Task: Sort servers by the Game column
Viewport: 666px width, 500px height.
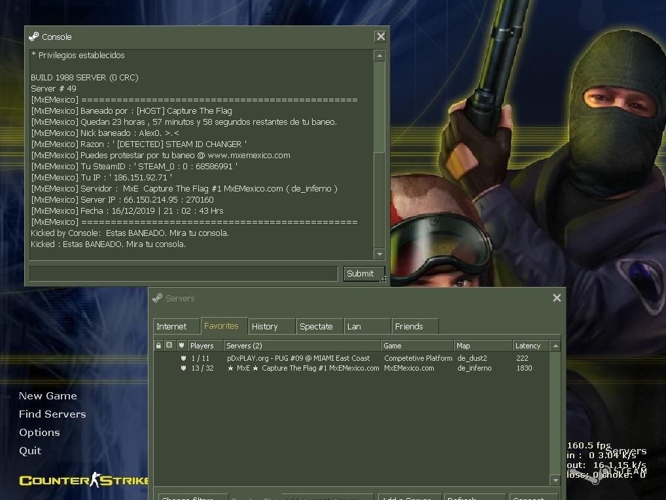Action: click(417, 346)
